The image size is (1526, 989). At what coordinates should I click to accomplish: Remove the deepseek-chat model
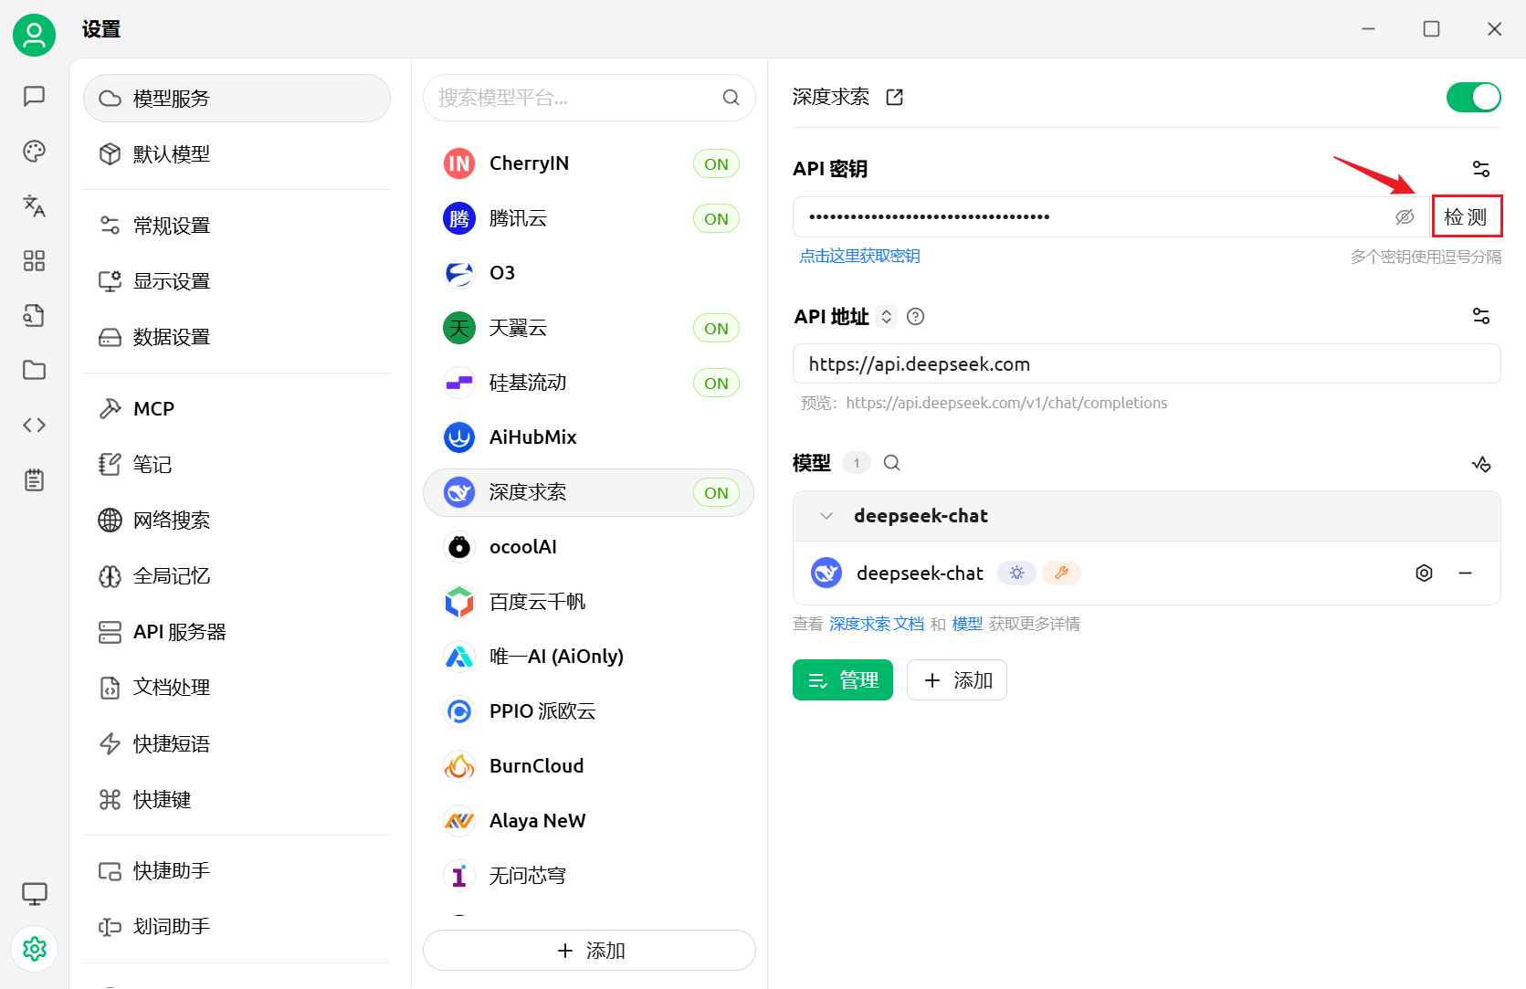pos(1466,573)
